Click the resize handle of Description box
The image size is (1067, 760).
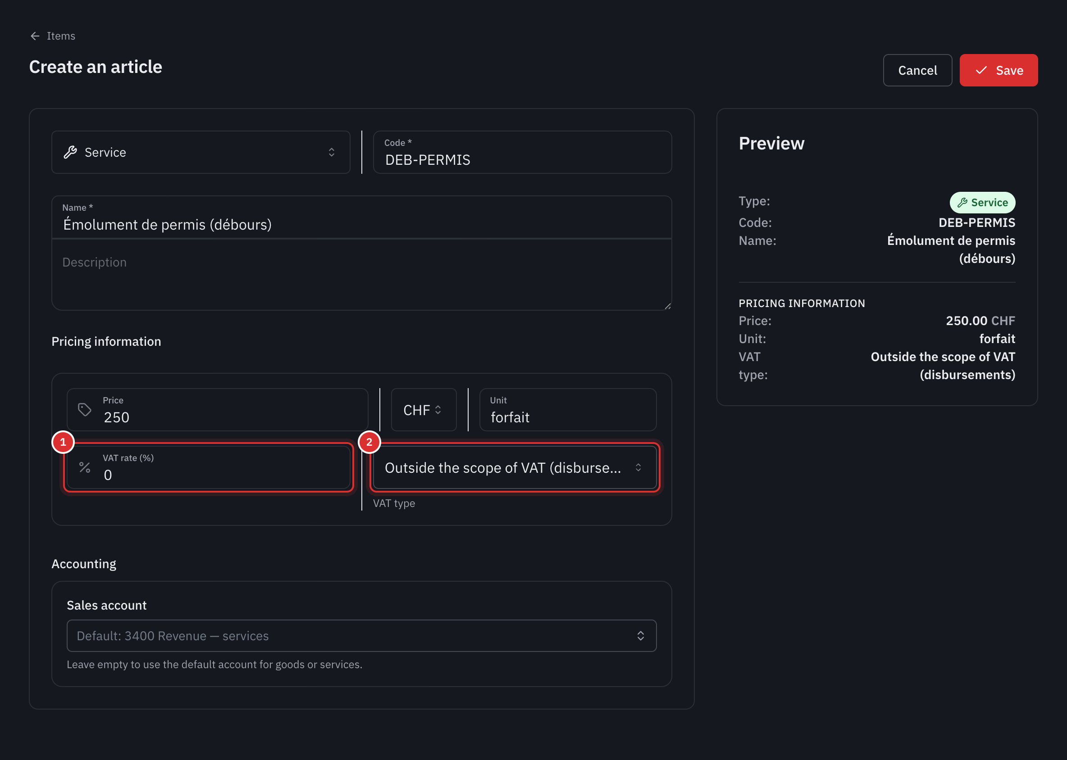point(667,306)
